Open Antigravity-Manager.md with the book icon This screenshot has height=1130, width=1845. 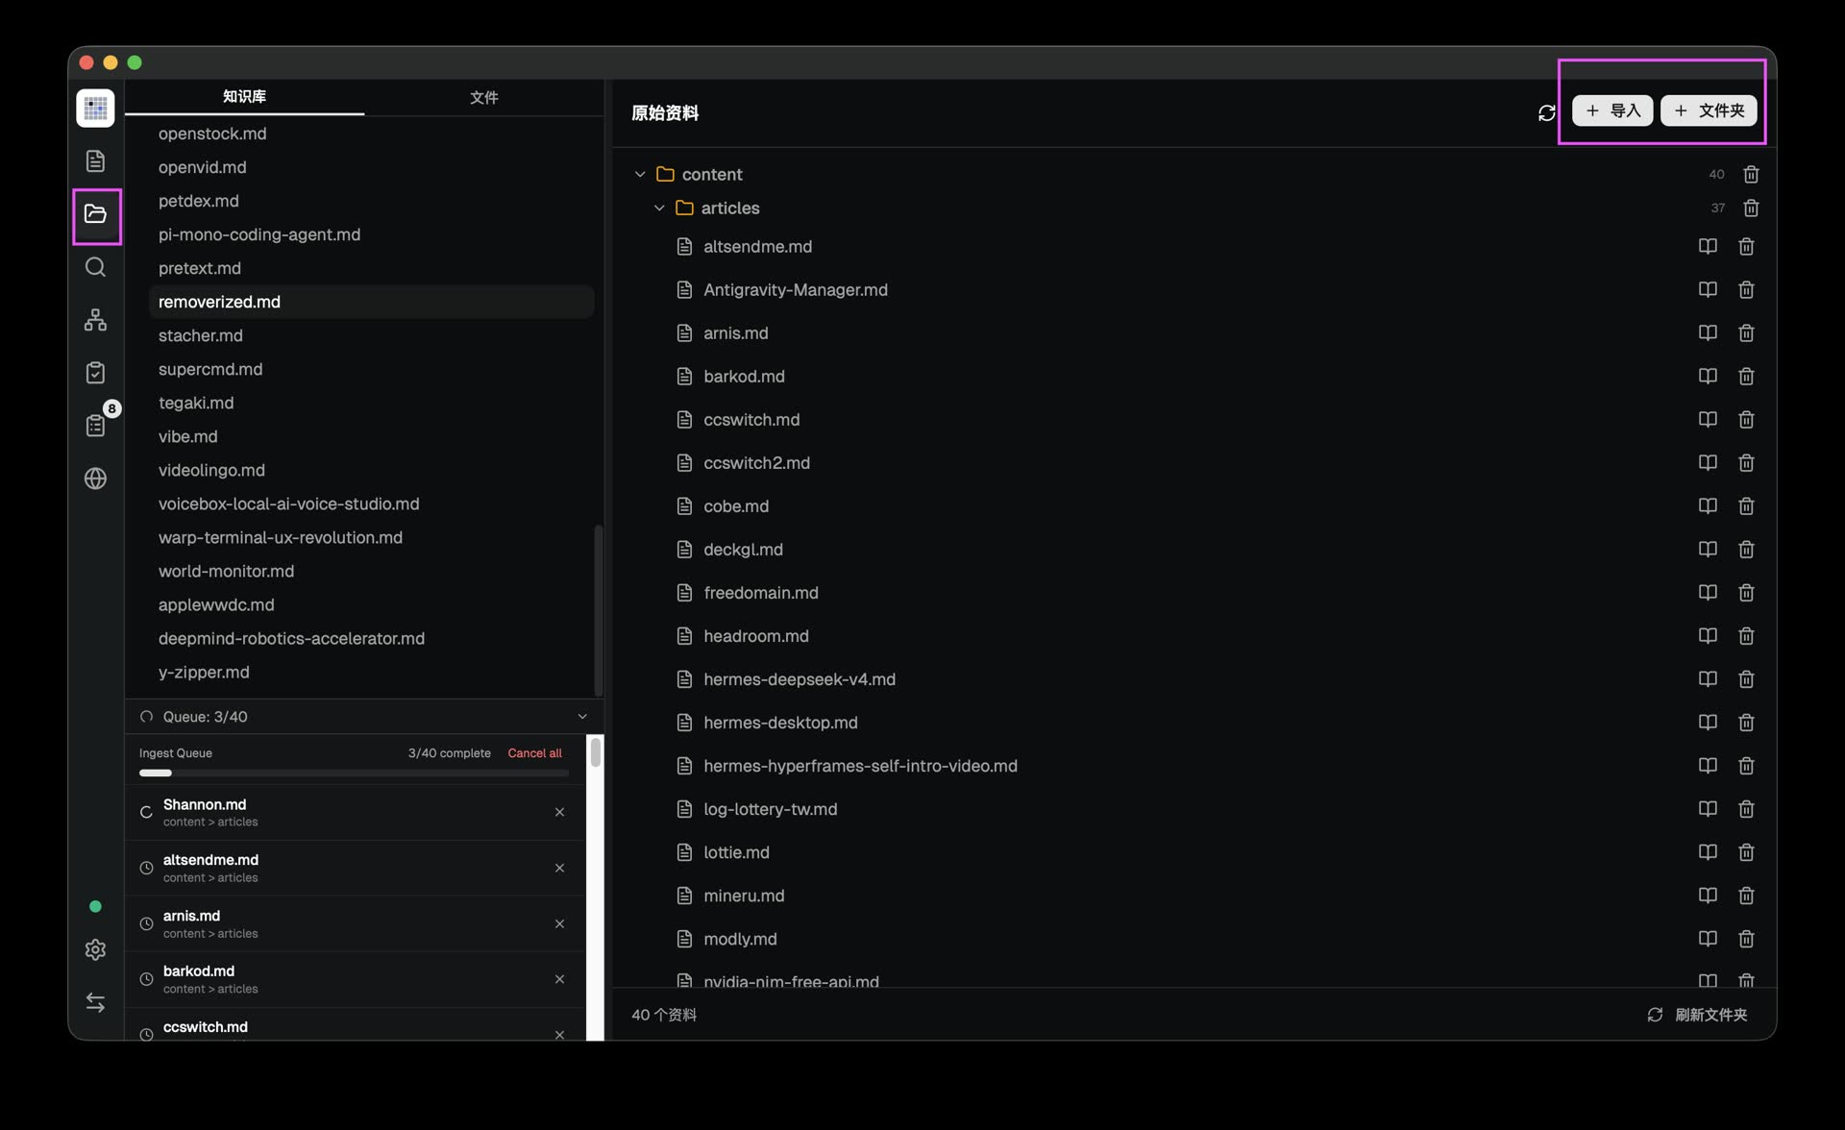click(x=1708, y=289)
